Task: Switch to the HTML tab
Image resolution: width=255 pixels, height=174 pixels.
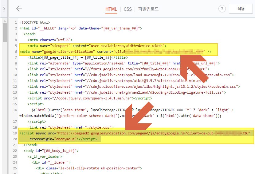Action: point(111,9)
